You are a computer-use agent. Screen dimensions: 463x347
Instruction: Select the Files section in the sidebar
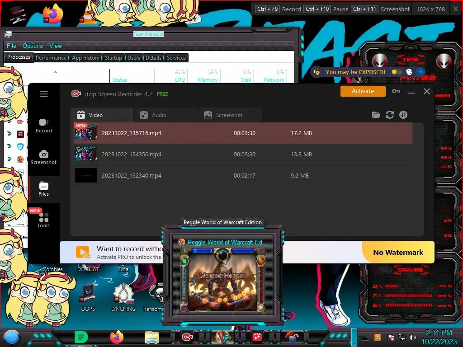44,189
